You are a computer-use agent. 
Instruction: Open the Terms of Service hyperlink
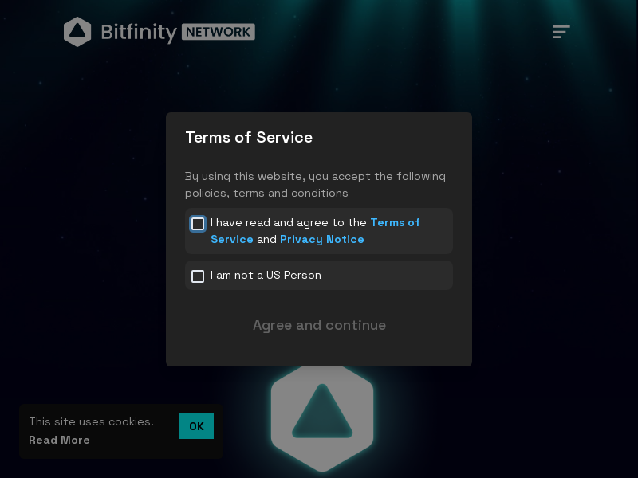click(x=395, y=223)
